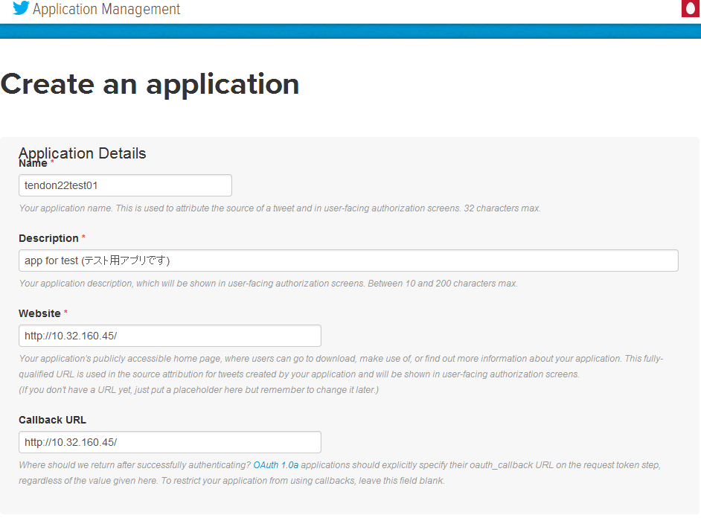Screen dimensions: 701x521
Task: Click the Application Details section title
Action: click(x=83, y=153)
